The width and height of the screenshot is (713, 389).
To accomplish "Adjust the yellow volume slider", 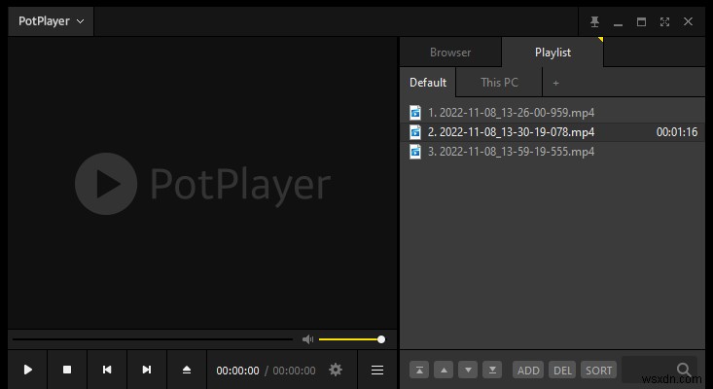I will click(351, 339).
